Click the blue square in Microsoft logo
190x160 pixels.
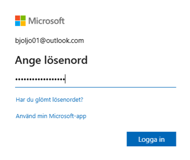coord(17,24)
